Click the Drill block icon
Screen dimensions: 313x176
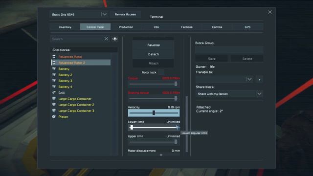[54, 92]
